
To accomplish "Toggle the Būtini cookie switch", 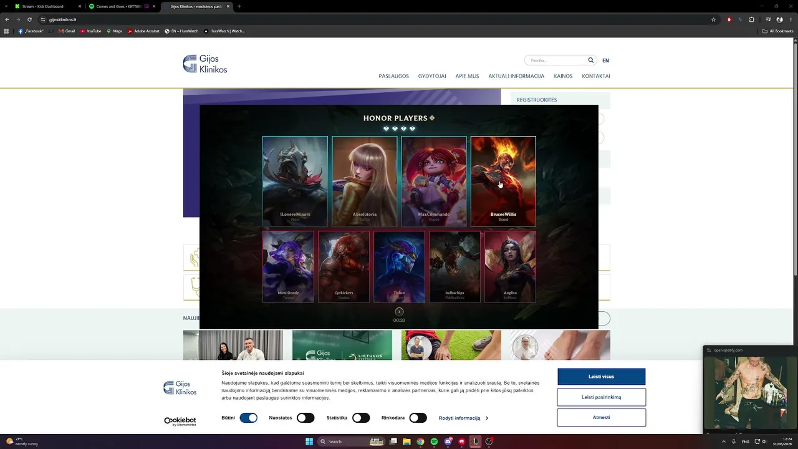I will pyautogui.click(x=249, y=418).
